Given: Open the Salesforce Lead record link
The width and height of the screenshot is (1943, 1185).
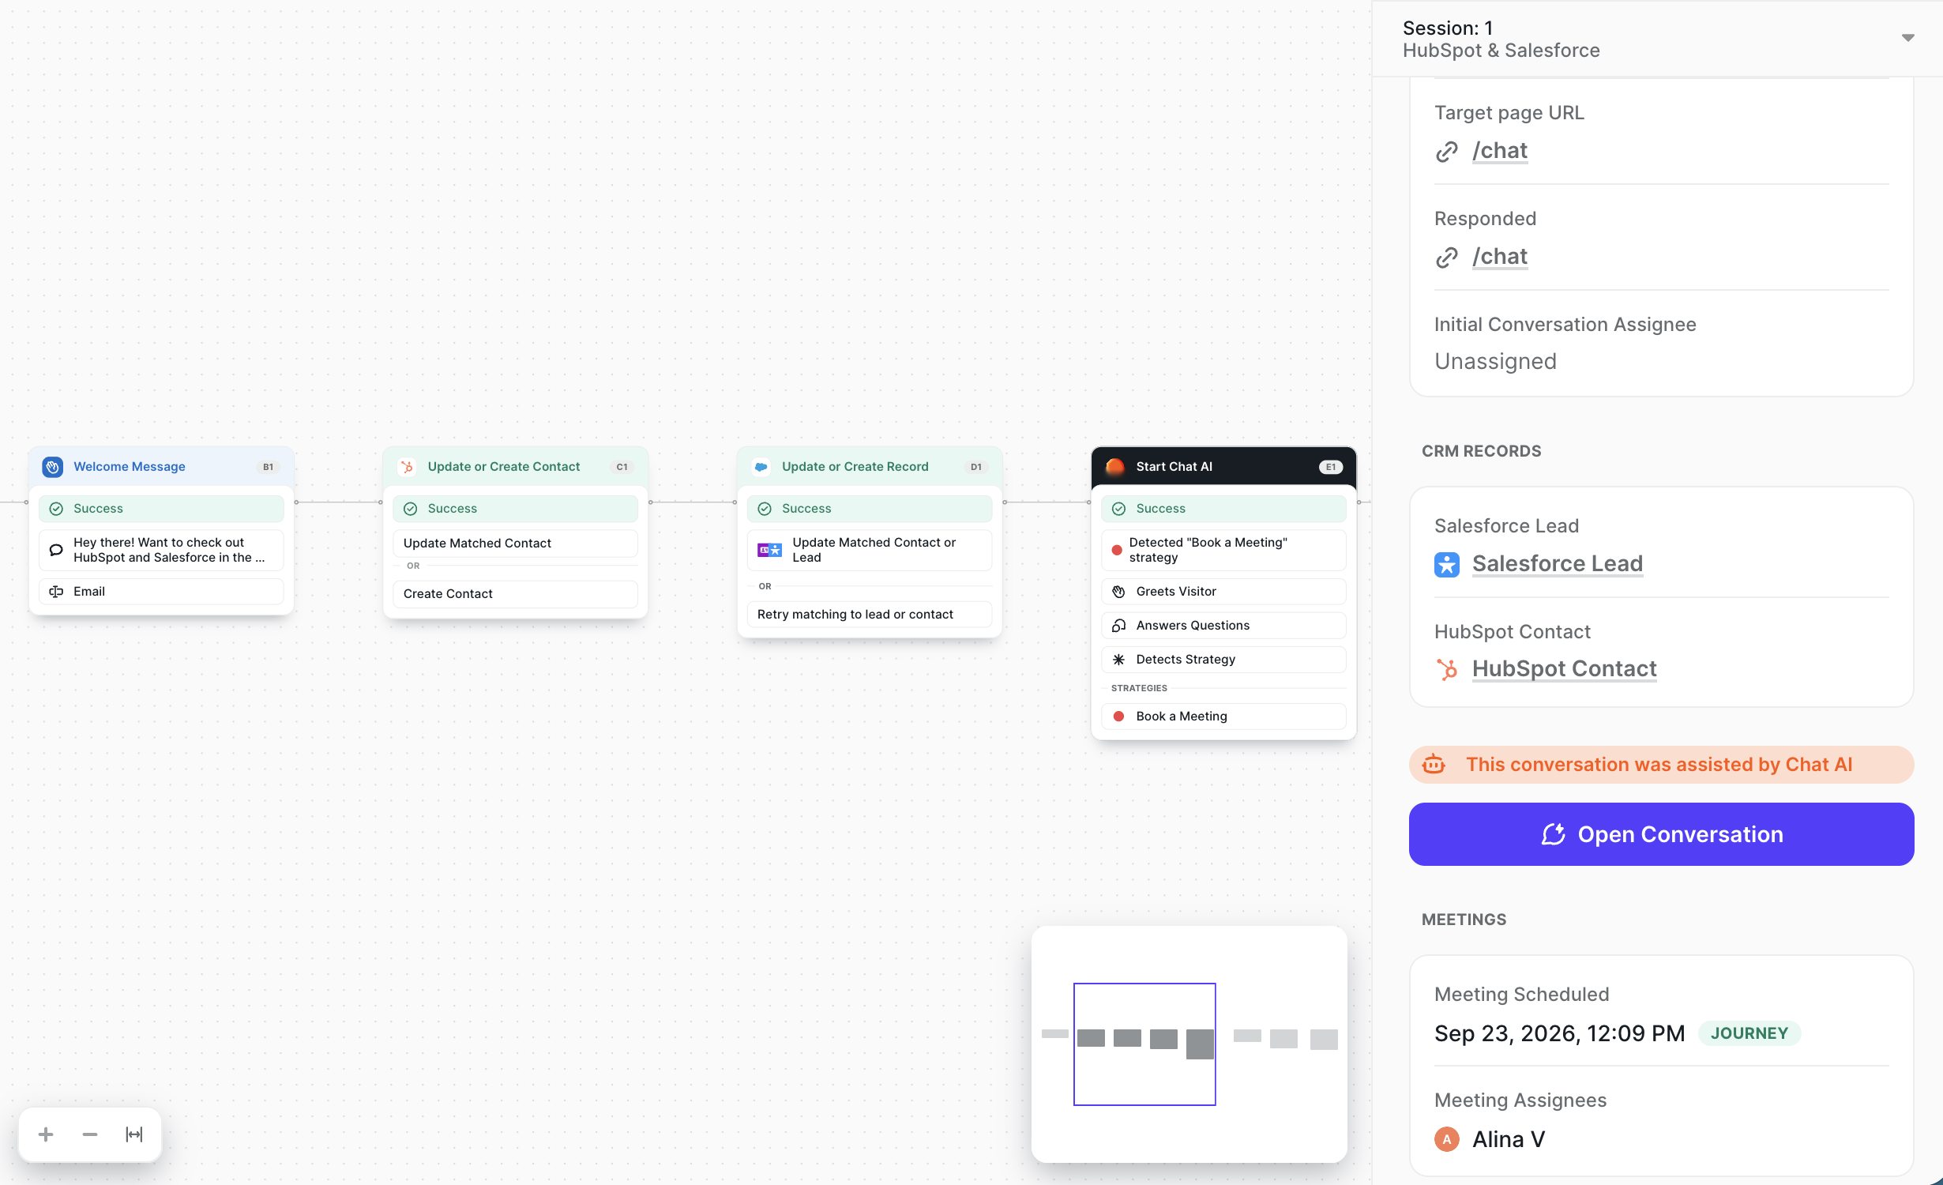Looking at the screenshot, I should pyautogui.click(x=1558, y=564).
